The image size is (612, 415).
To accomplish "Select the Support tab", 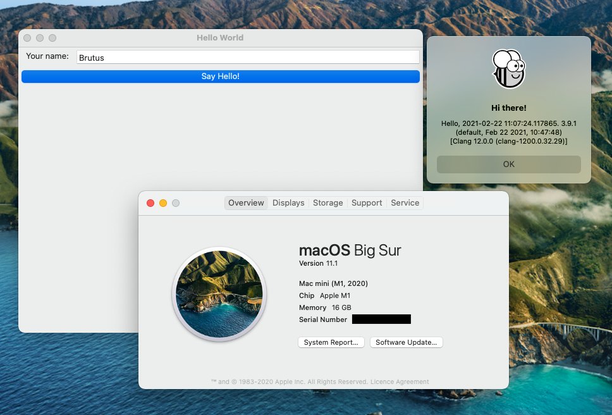I will (367, 203).
